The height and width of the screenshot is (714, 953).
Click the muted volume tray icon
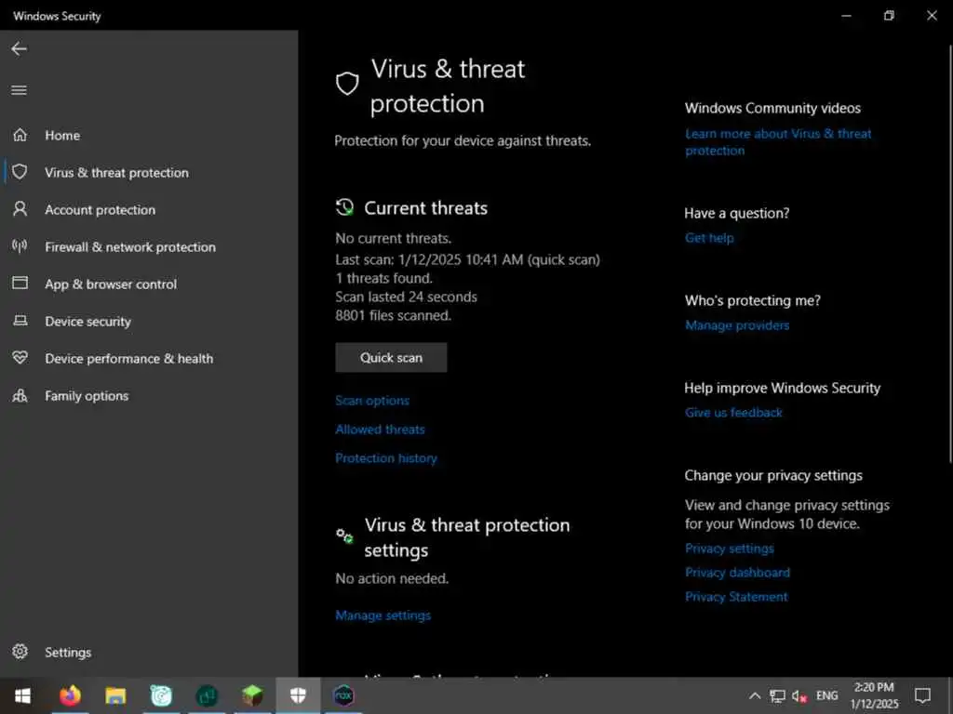[x=799, y=695]
